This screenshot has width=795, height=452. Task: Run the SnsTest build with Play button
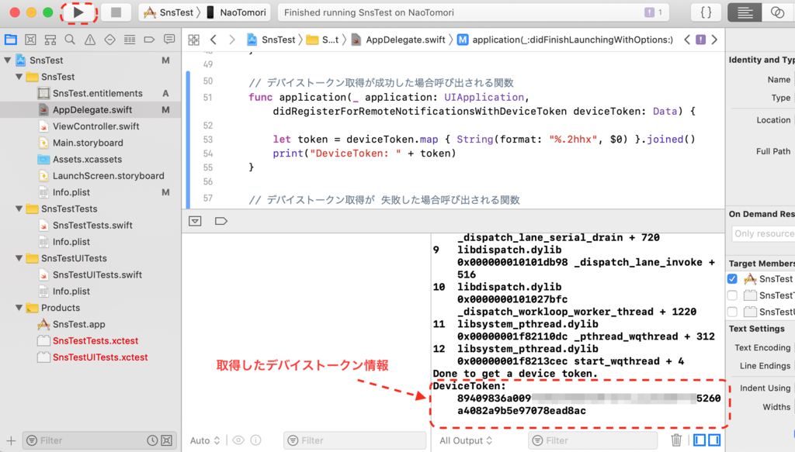tap(78, 12)
